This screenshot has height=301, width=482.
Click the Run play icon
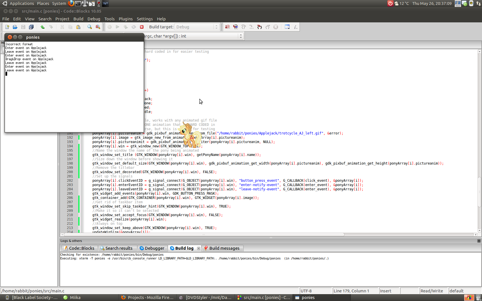(117, 27)
